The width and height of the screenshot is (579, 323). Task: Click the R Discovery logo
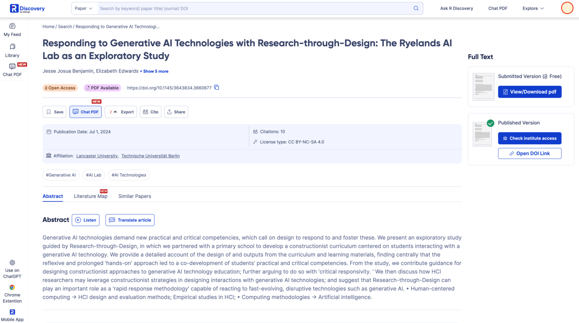27,8
